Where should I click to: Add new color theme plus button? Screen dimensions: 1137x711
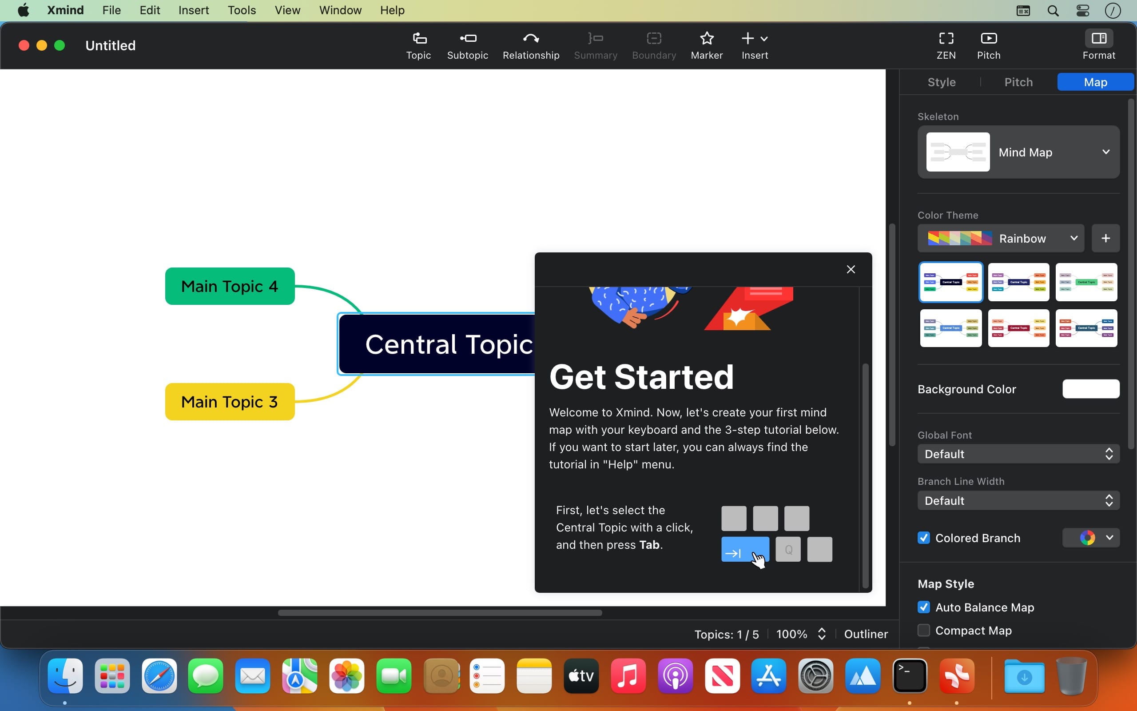(x=1105, y=239)
